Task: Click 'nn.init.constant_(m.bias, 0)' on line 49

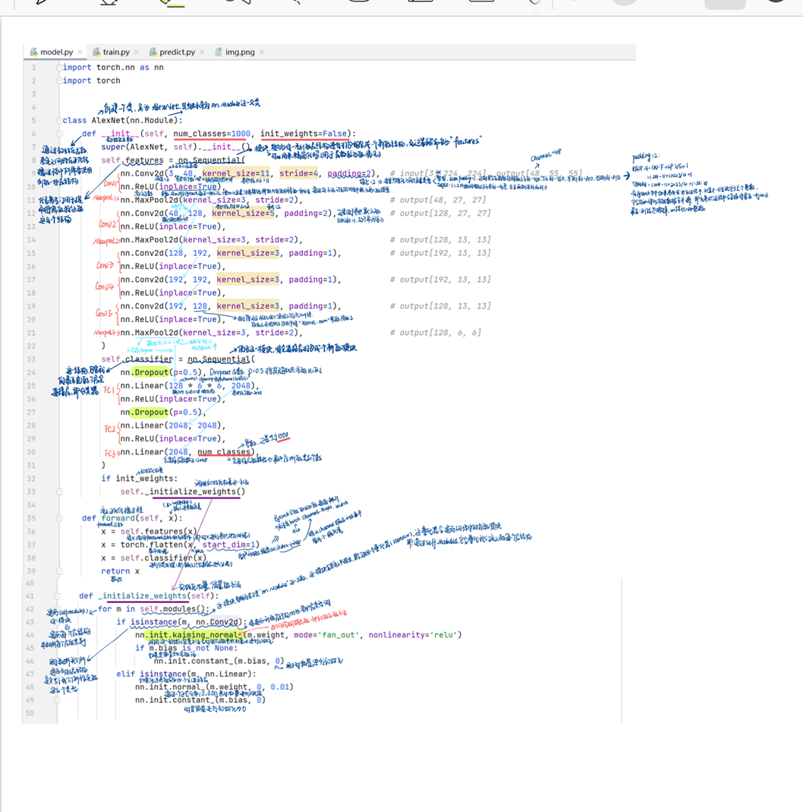Action: click(x=200, y=700)
